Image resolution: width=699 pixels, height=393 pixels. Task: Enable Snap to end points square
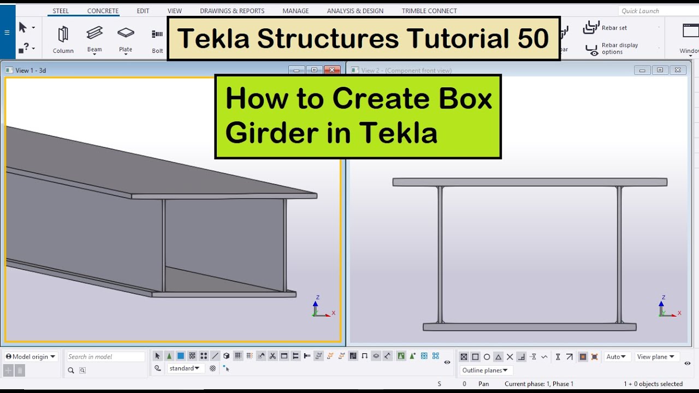click(x=475, y=357)
